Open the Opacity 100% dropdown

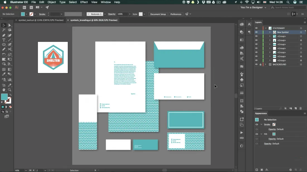click(x=130, y=14)
